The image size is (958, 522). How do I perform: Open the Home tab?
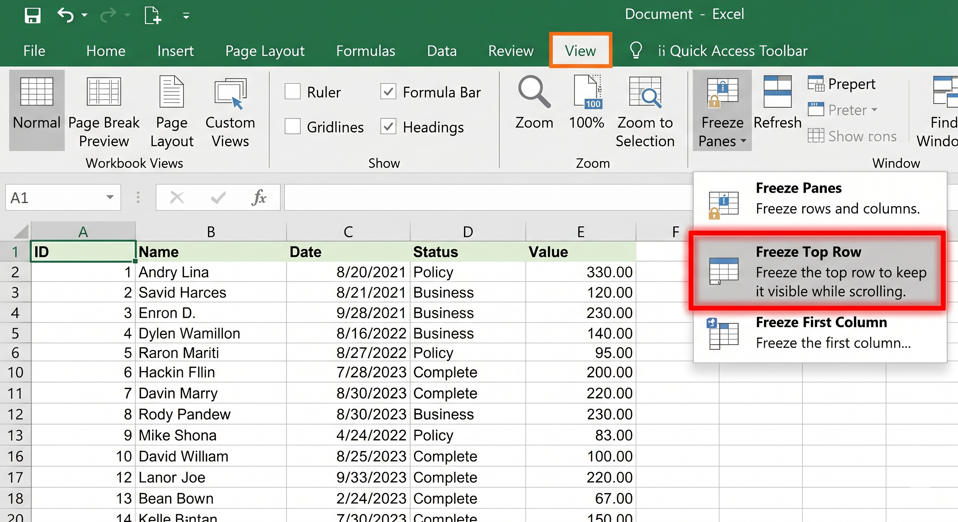(x=106, y=51)
